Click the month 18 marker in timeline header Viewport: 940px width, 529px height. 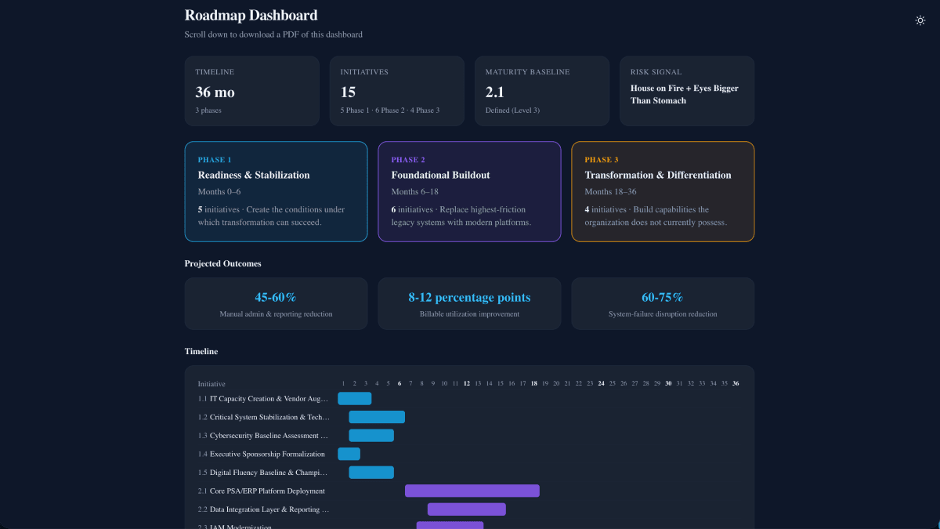point(534,383)
